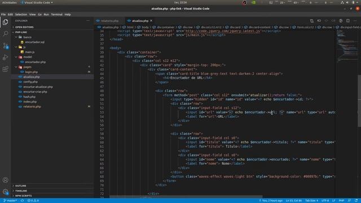Open encurtar-atualizar.php in explorer

point(38,87)
